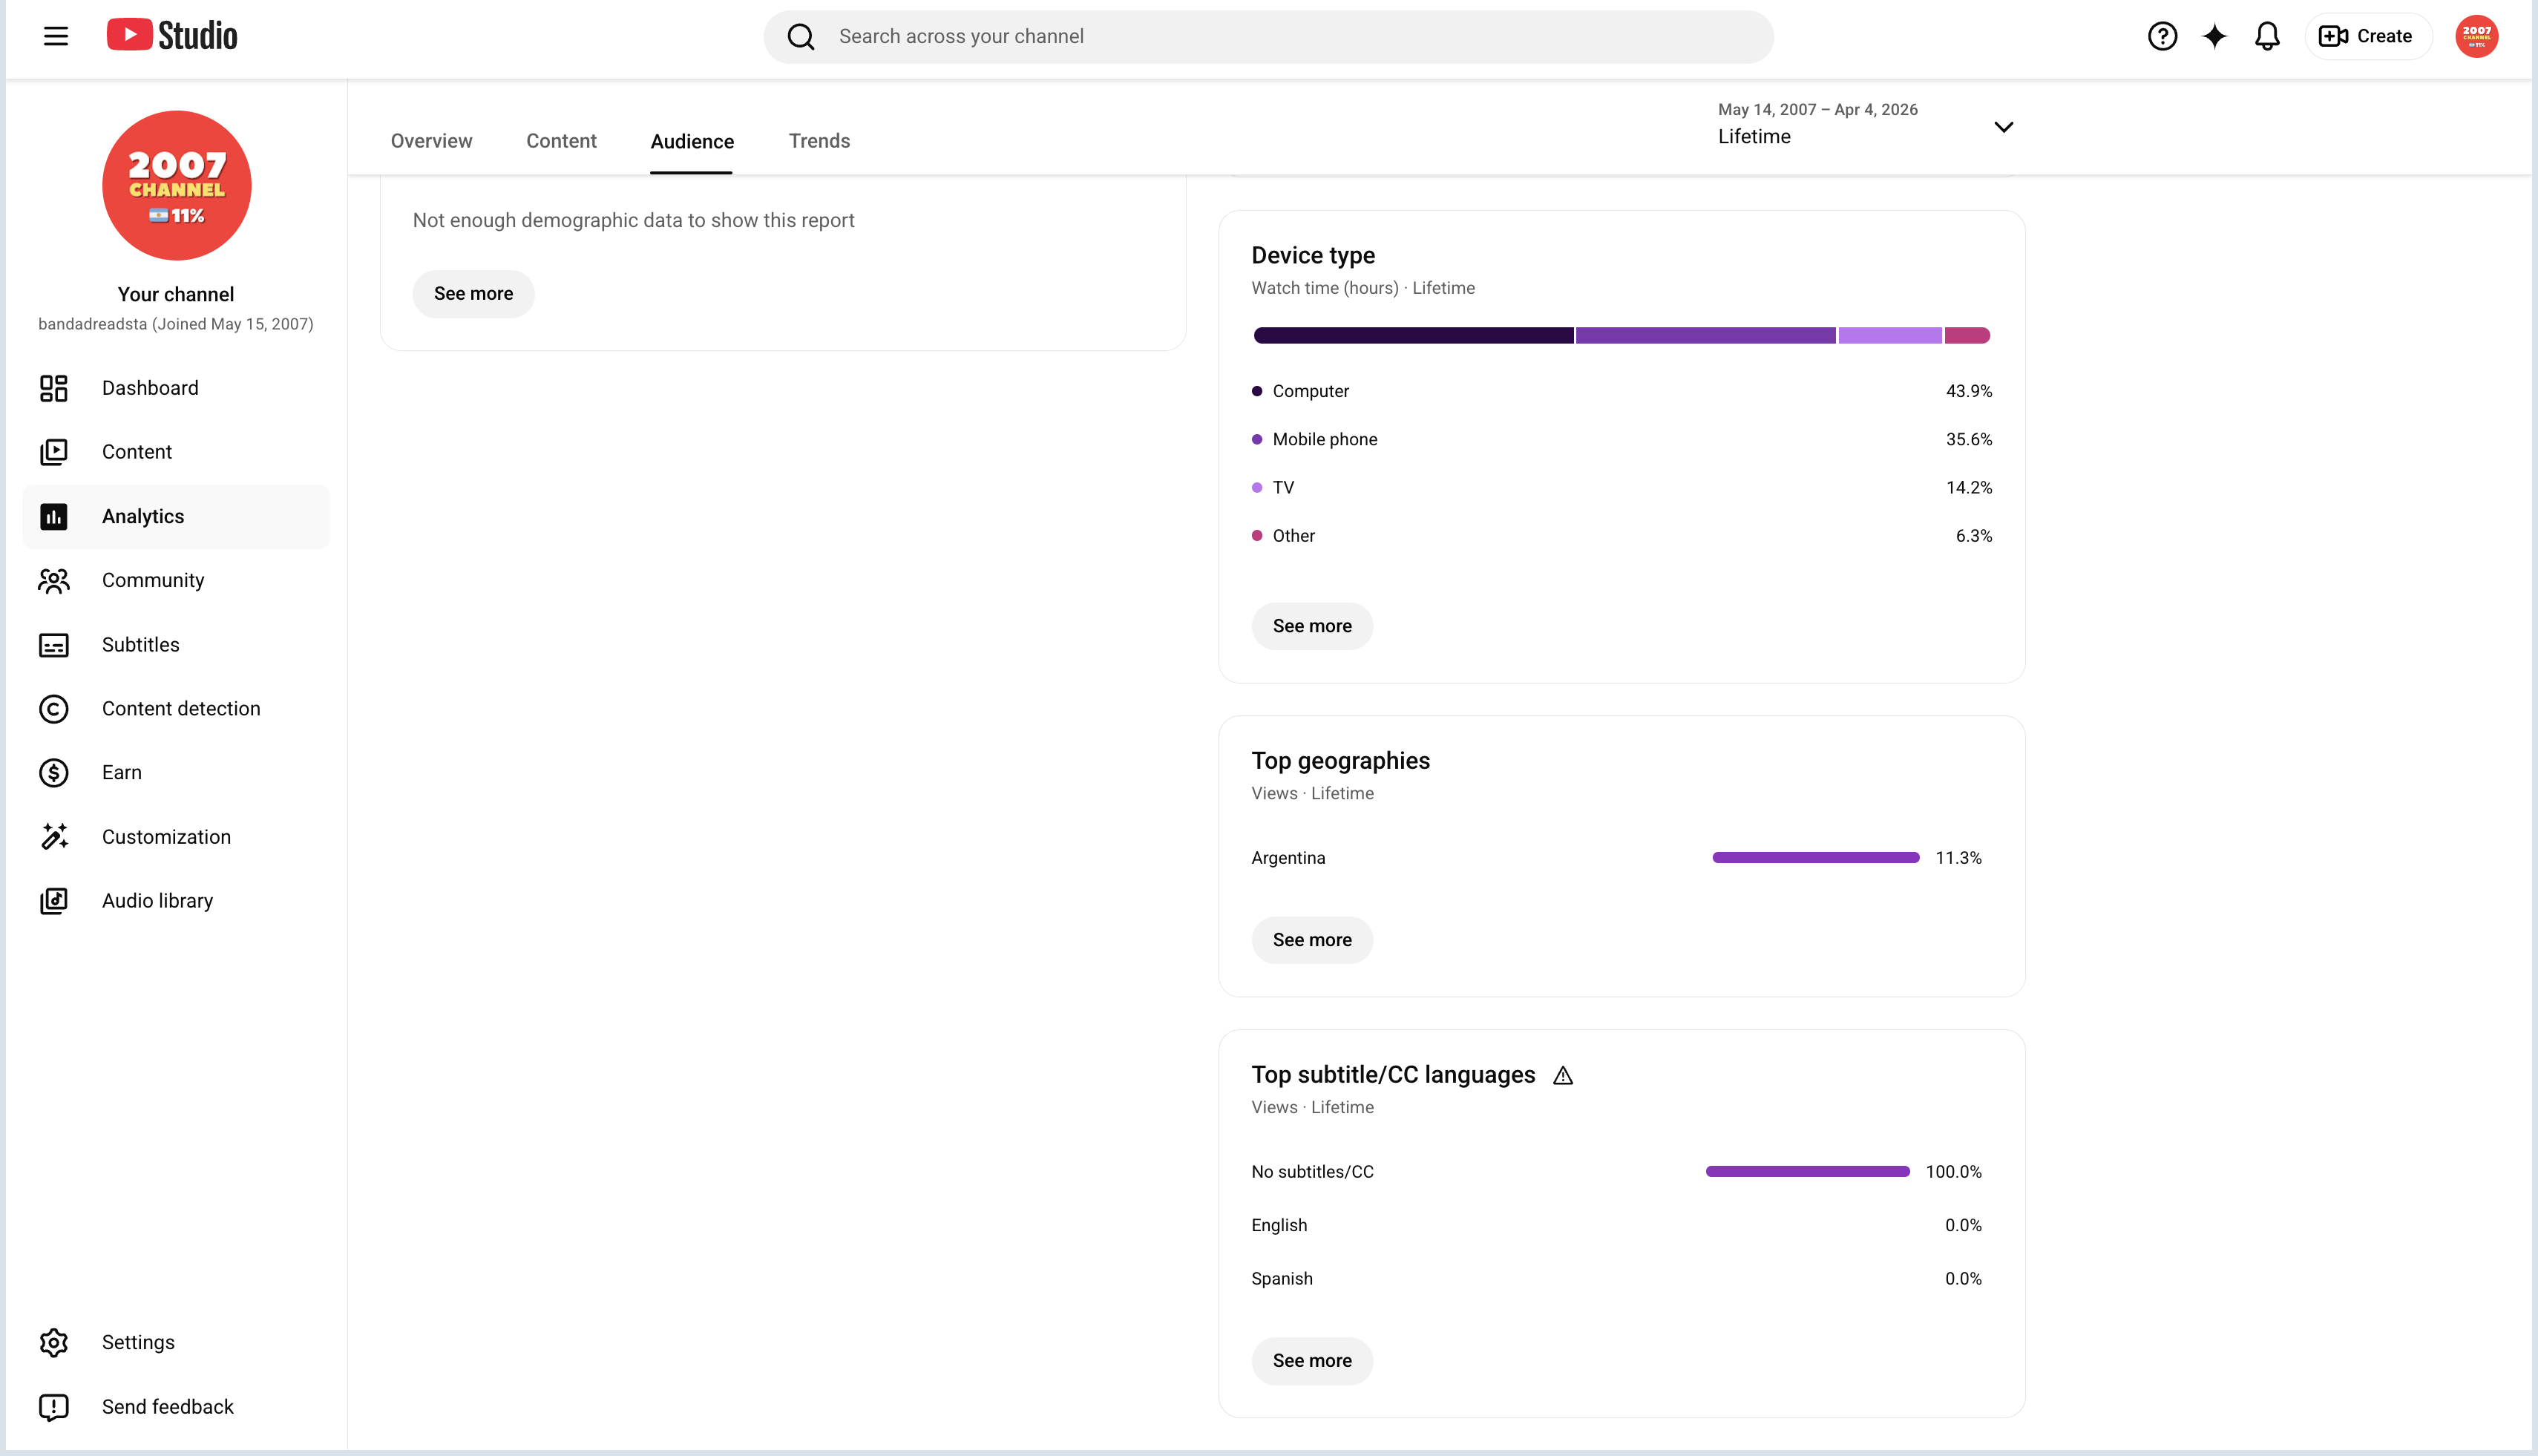Open the hamburger navigation menu
The height and width of the screenshot is (1456, 2538).
point(56,37)
